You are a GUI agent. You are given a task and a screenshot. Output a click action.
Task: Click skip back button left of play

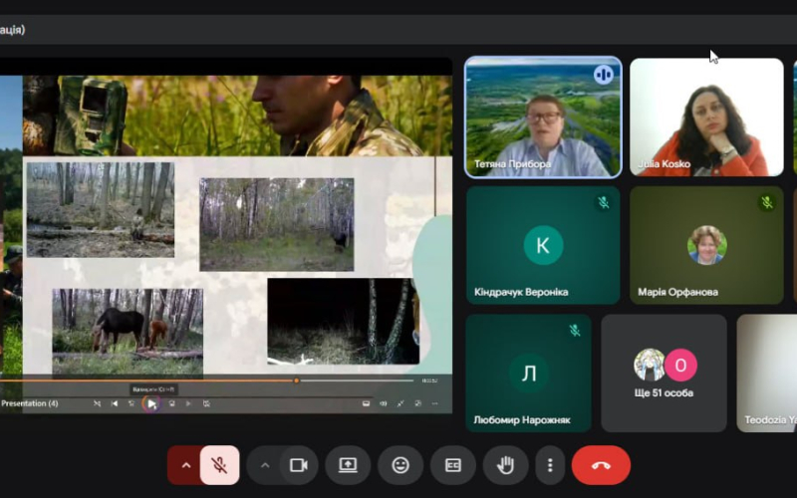pyautogui.click(x=132, y=403)
